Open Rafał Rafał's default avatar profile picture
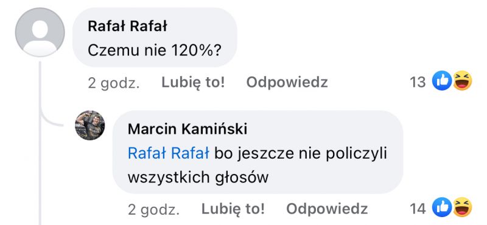The width and height of the screenshot is (487, 225). click(40, 32)
